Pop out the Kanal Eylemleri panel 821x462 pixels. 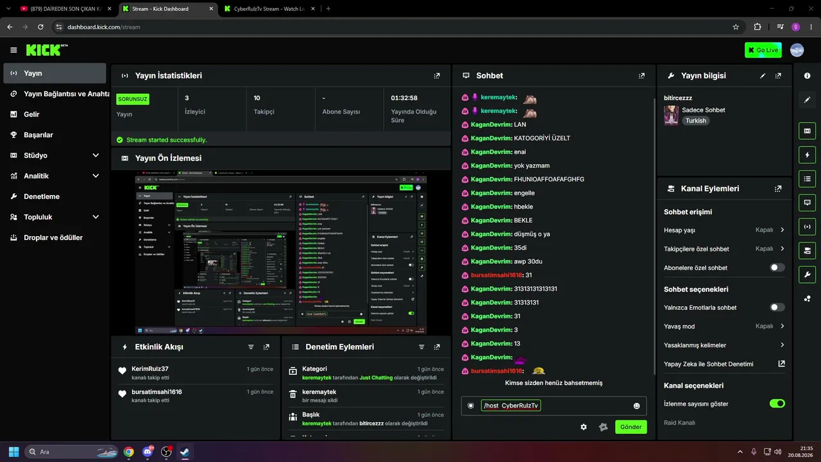click(778, 189)
